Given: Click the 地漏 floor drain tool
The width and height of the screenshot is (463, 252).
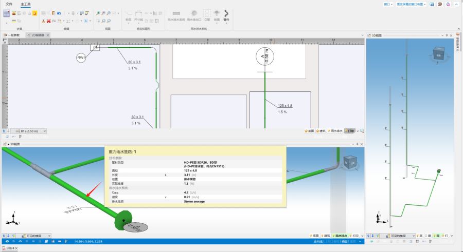Looking at the screenshot, I should click(217, 15).
